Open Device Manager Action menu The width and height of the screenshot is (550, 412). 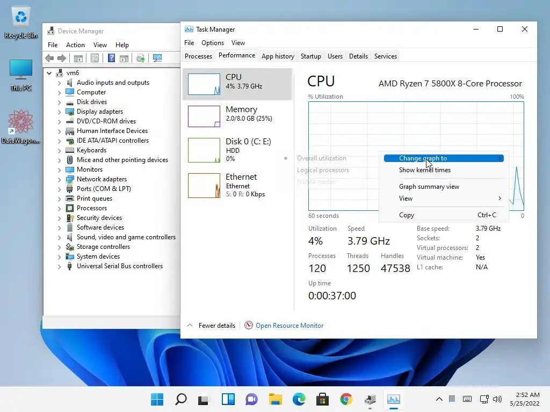[x=75, y=45]
